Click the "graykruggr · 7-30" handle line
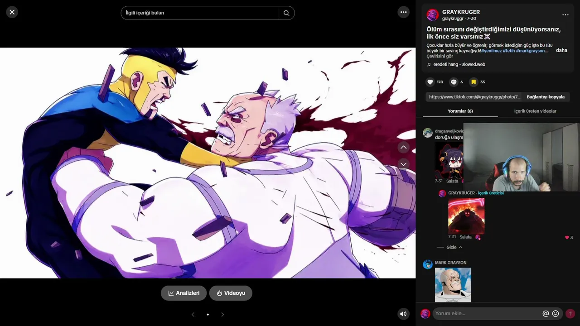 459,19
